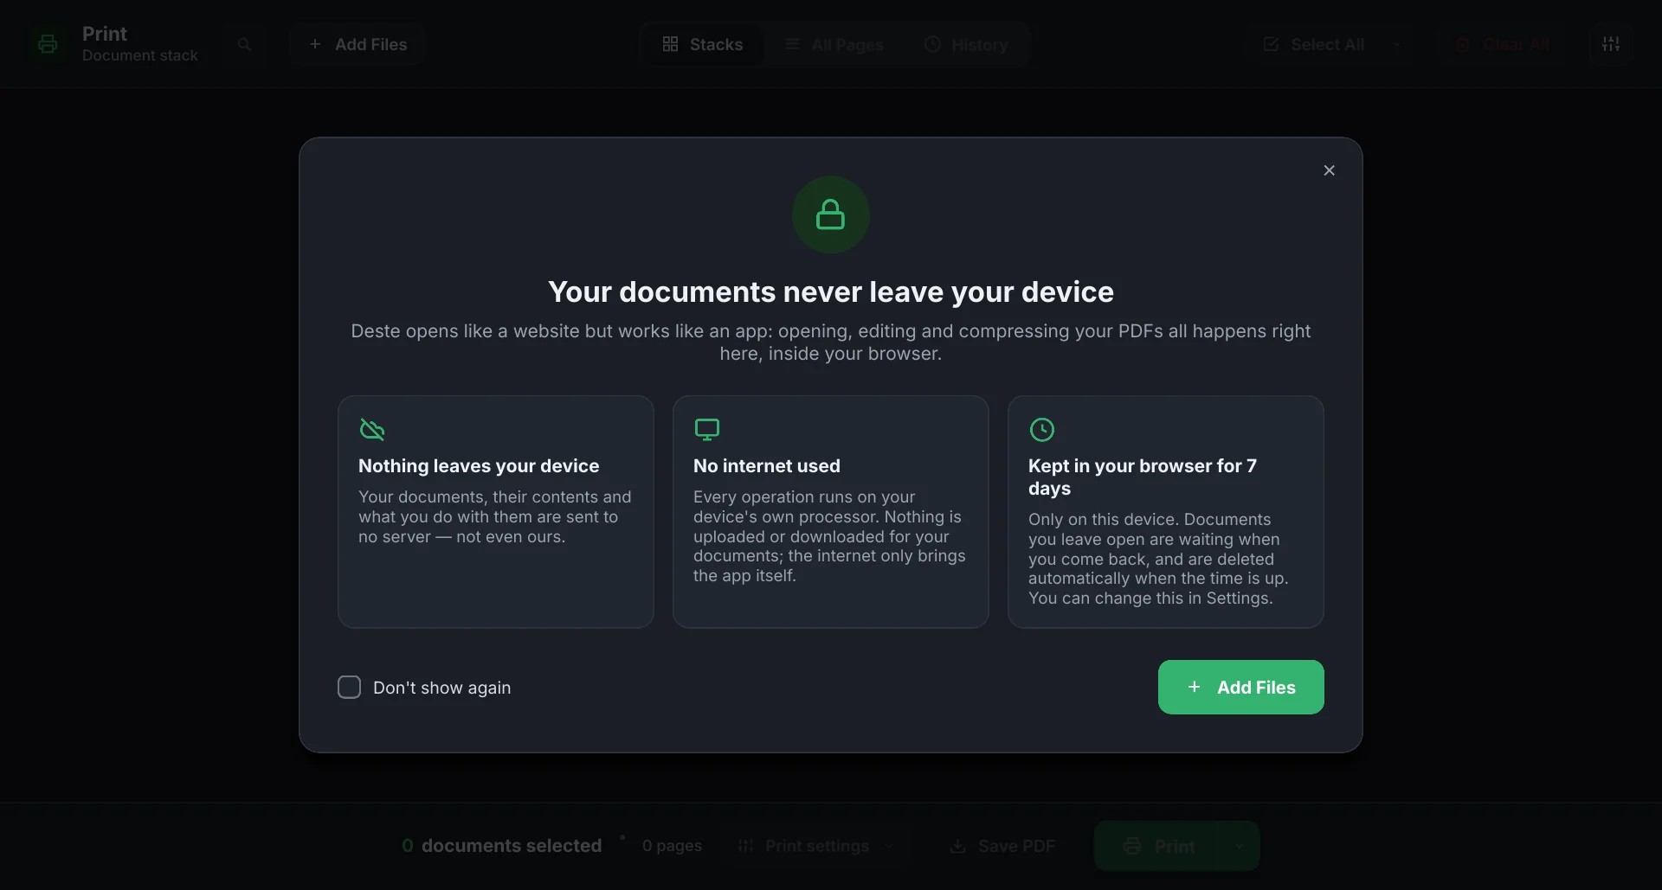Click the crossed-out cloud icon

[x=372, y=430]
